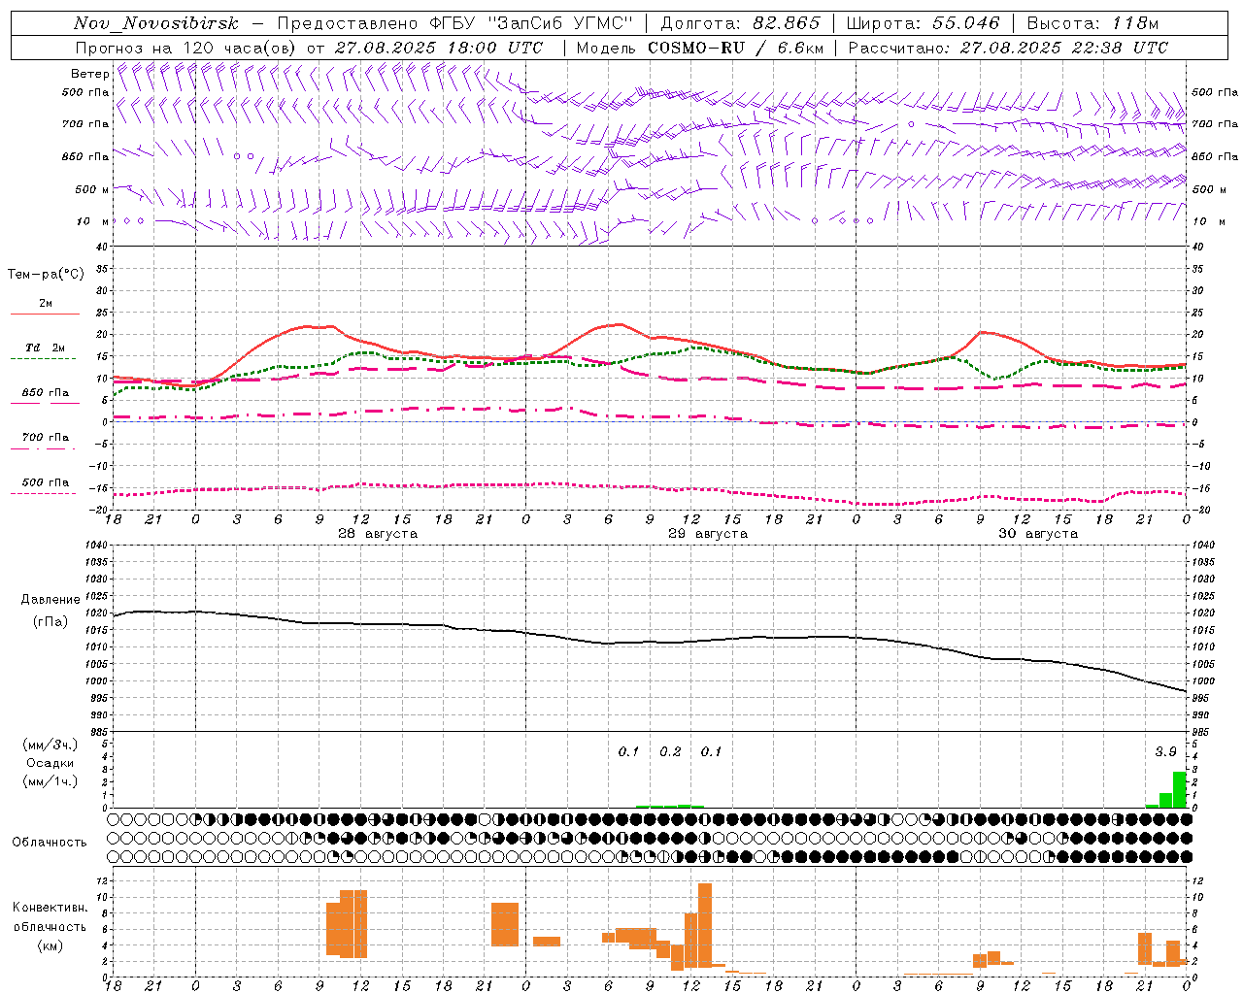
Task: Click the 700 гПа temperature legend entry
Action: click(x=45, y=438)
